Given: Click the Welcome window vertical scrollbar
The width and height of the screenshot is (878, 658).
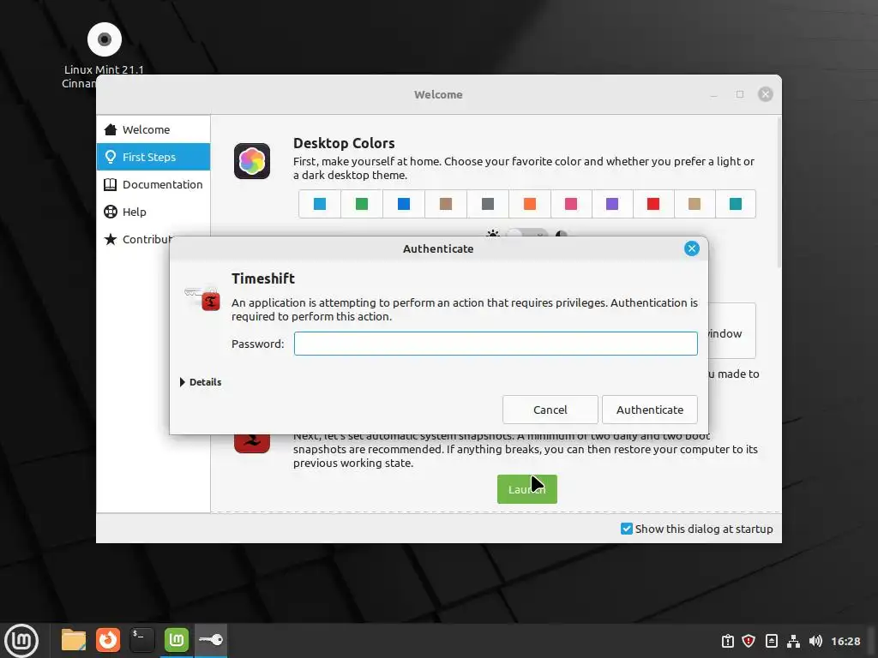Looking at the screenshot, I should click(x=779, y=192).
